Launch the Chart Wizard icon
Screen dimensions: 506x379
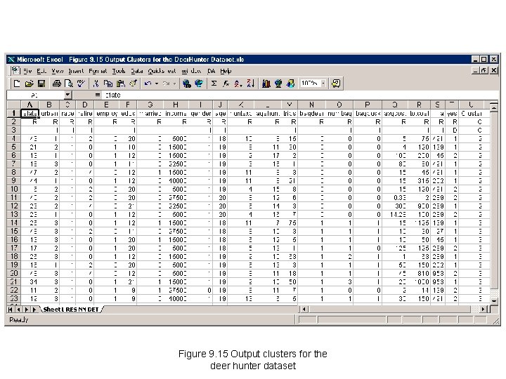tap(266, 84)
